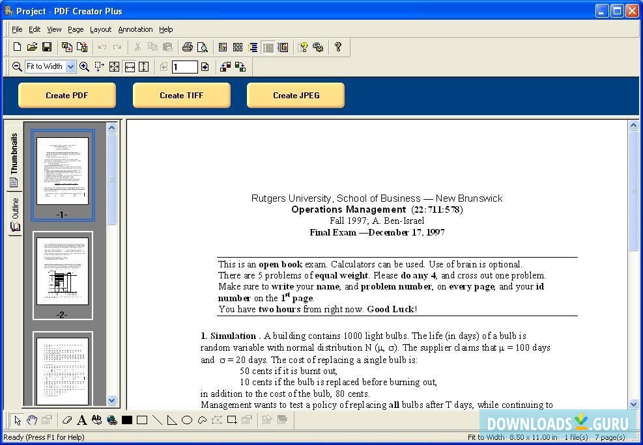Open the Annotation menu
Screen dimensions: 643x445
point(135,29)
